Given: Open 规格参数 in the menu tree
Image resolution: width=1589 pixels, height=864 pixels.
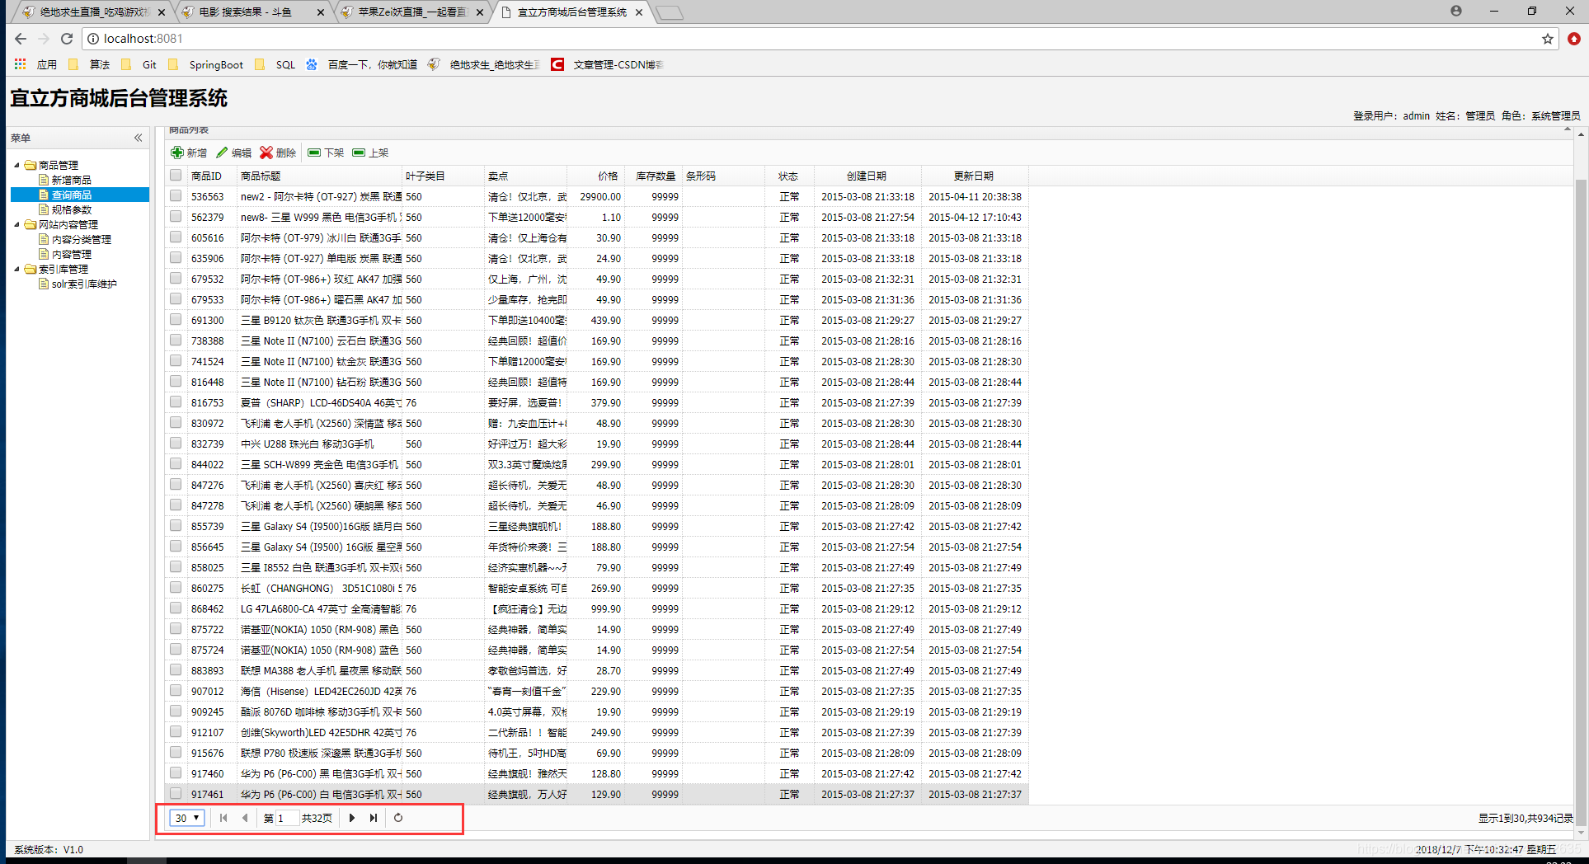Looking at the screenshot, I should pyautogui.click(x=71, y=209).
